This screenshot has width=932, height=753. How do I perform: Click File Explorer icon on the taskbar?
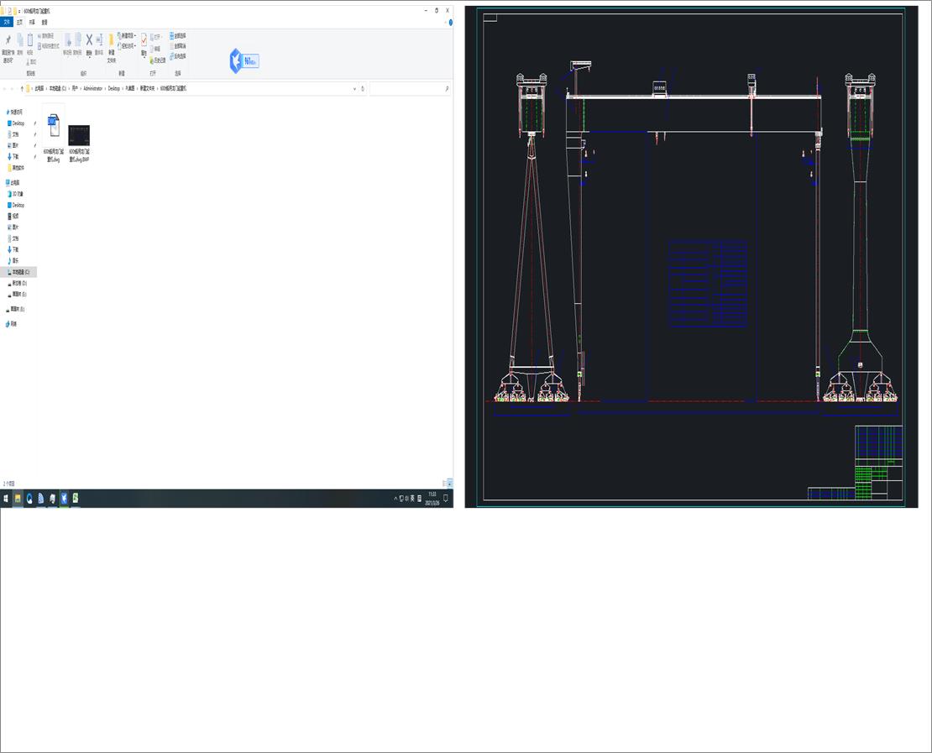[x=18, y=499]
